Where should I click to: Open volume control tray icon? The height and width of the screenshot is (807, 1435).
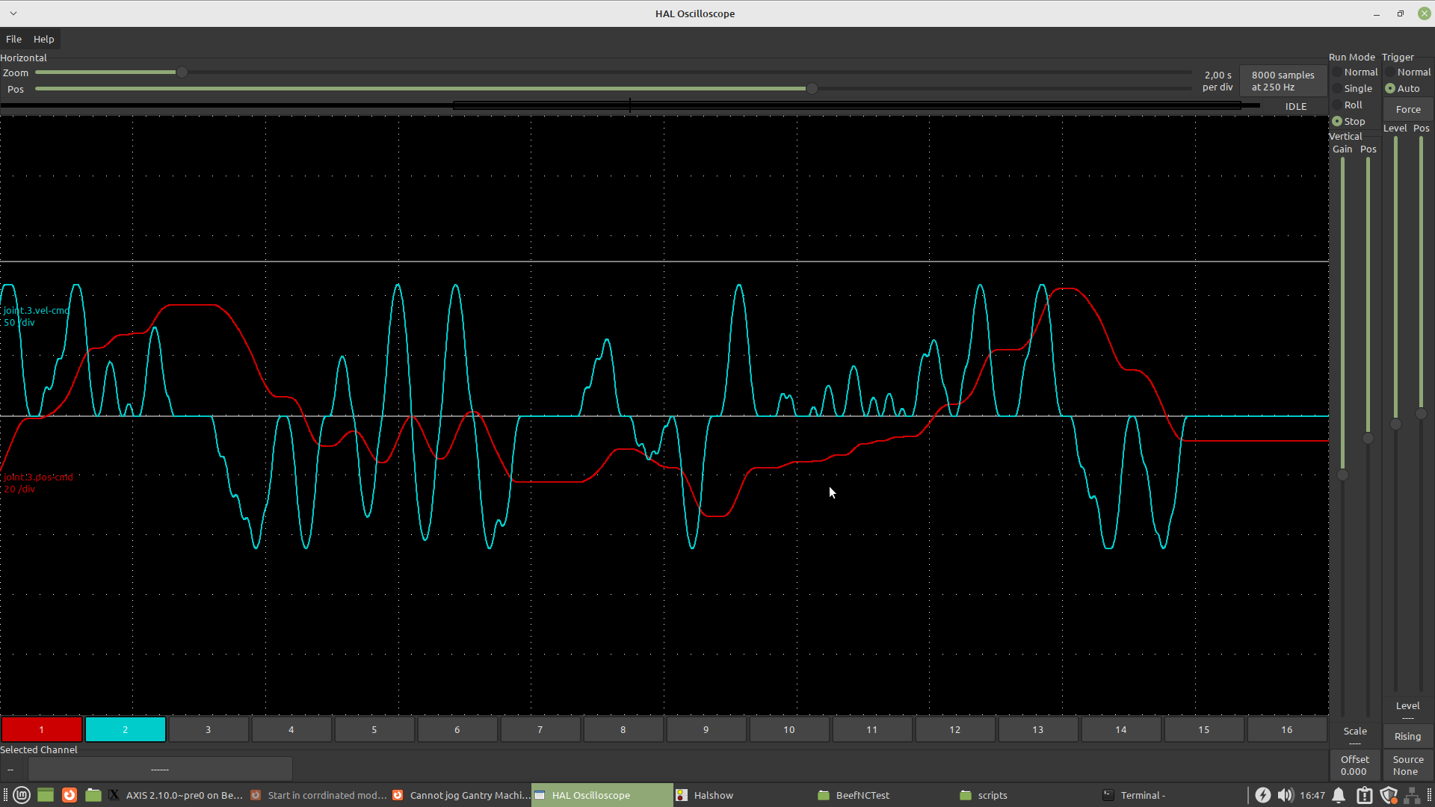pyautogui.click(x=1285, y=795)
